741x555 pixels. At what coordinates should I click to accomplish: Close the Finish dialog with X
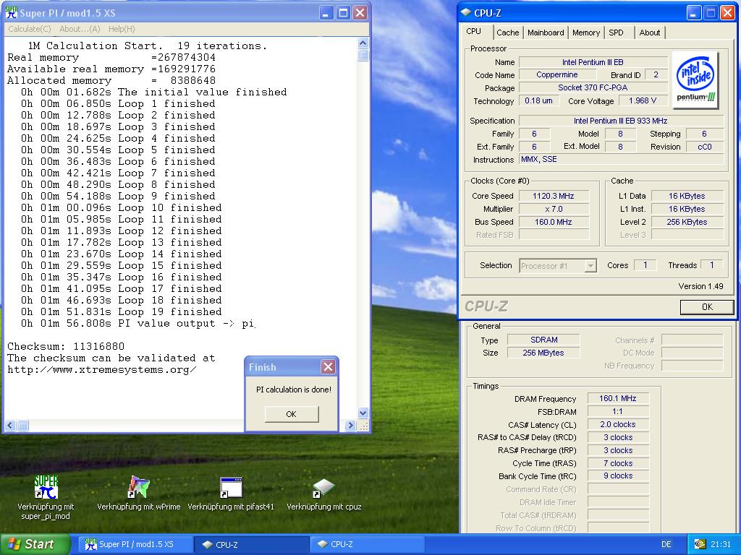tap(328, 366)
